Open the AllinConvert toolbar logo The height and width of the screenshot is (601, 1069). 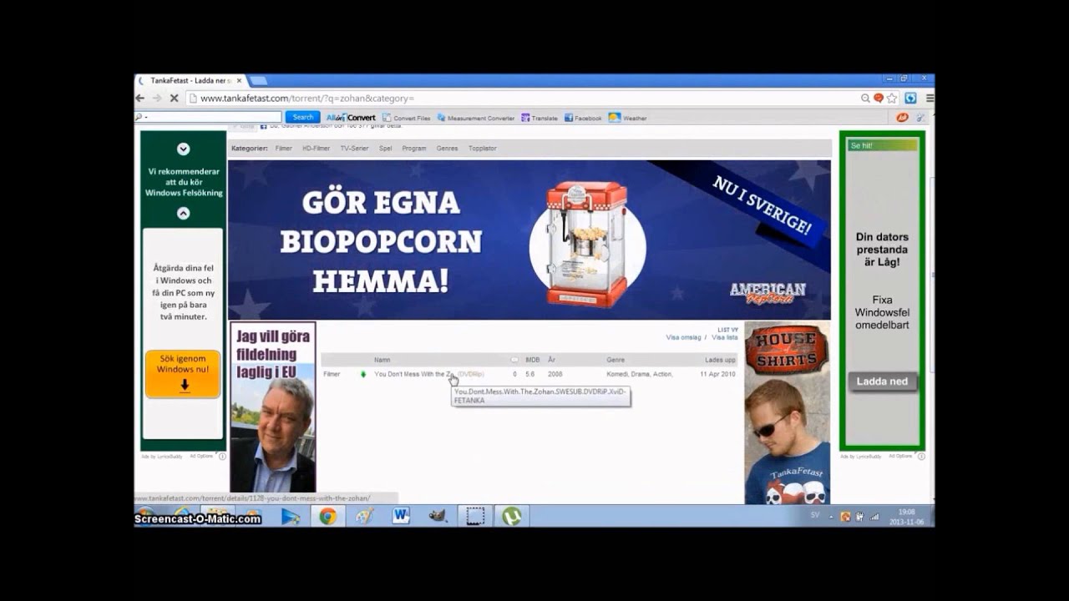[x=351, y=118]
